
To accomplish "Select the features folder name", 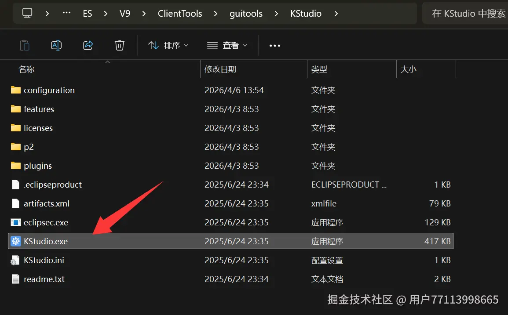I will (39, 109).
